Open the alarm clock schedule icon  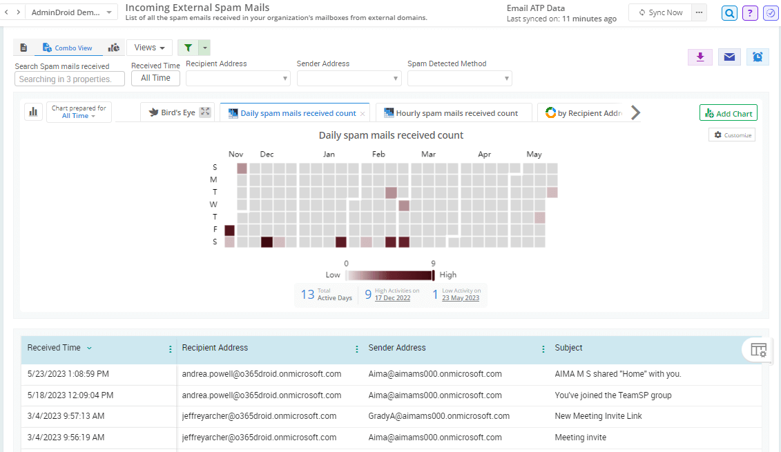pos(758,57)
